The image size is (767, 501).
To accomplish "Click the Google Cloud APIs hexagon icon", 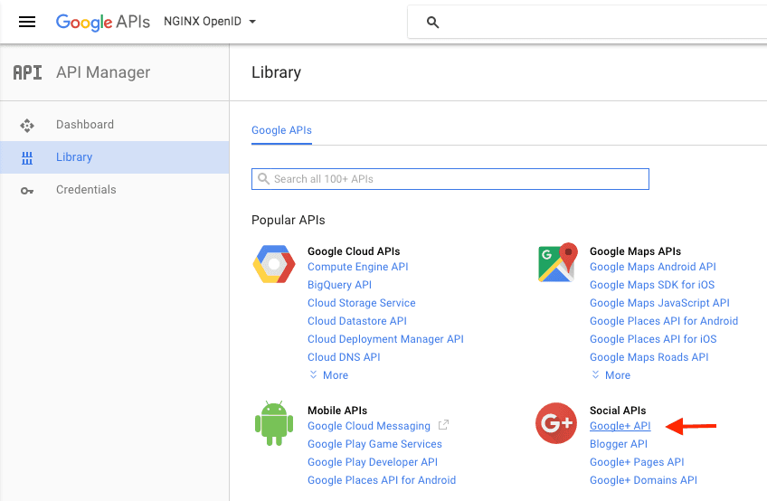I will click(x=274, y=264).
